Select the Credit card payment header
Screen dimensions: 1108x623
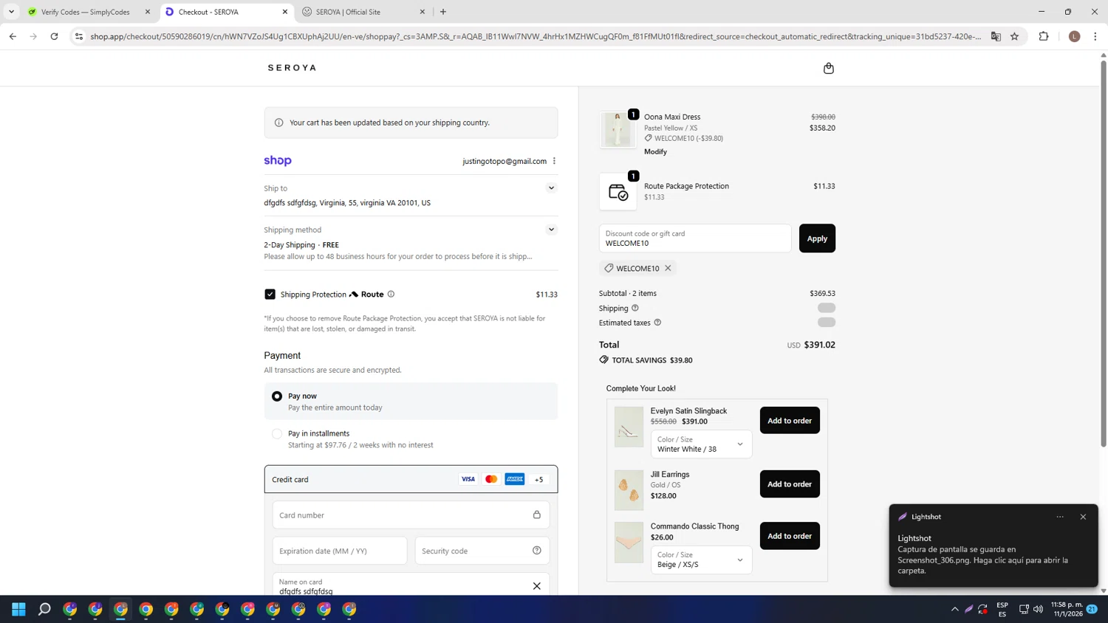coord(411,479)
